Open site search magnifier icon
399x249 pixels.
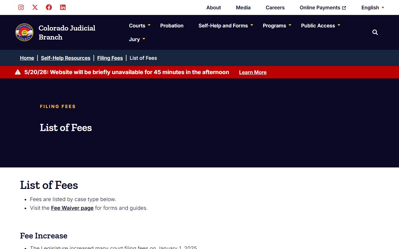click(375, 32)
